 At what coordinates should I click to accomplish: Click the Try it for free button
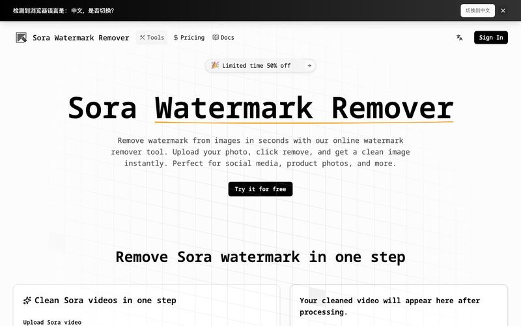click(x=260, y=189)
